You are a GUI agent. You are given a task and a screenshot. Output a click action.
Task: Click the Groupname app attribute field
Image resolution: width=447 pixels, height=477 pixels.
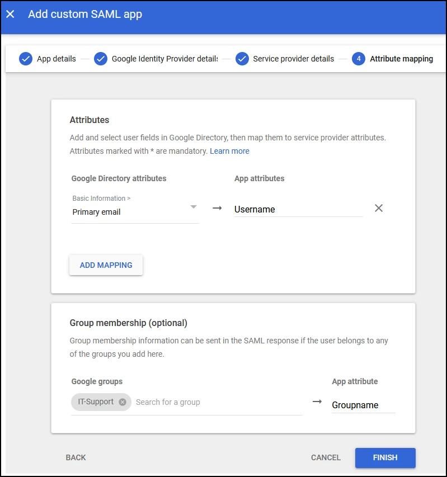pyautogui.click(x=363, y=405)
